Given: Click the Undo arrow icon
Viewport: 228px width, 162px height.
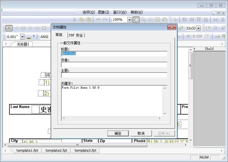Looking at the screenshot, I should point(98,20).
